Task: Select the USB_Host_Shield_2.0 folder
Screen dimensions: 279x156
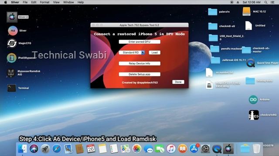Action: tap(213, 38)
